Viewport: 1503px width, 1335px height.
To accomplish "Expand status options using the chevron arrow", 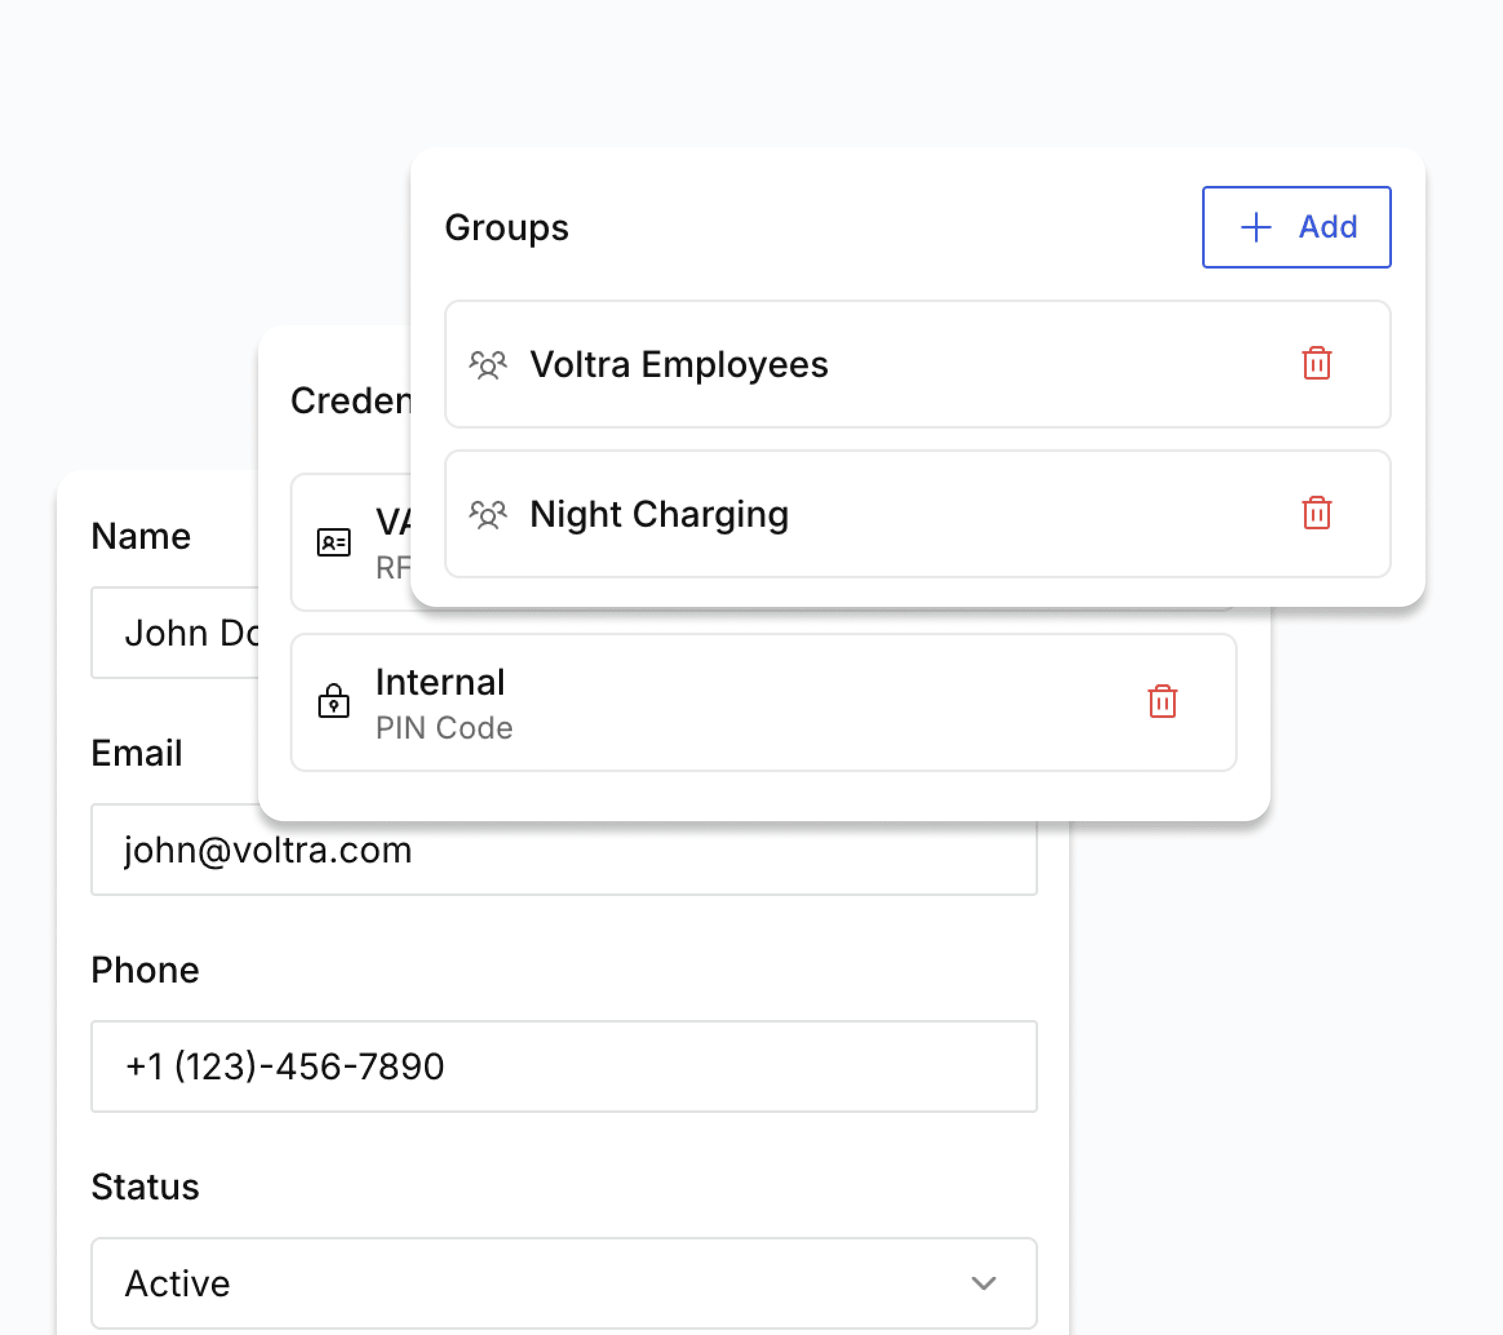I will [x=983, y=1283].
